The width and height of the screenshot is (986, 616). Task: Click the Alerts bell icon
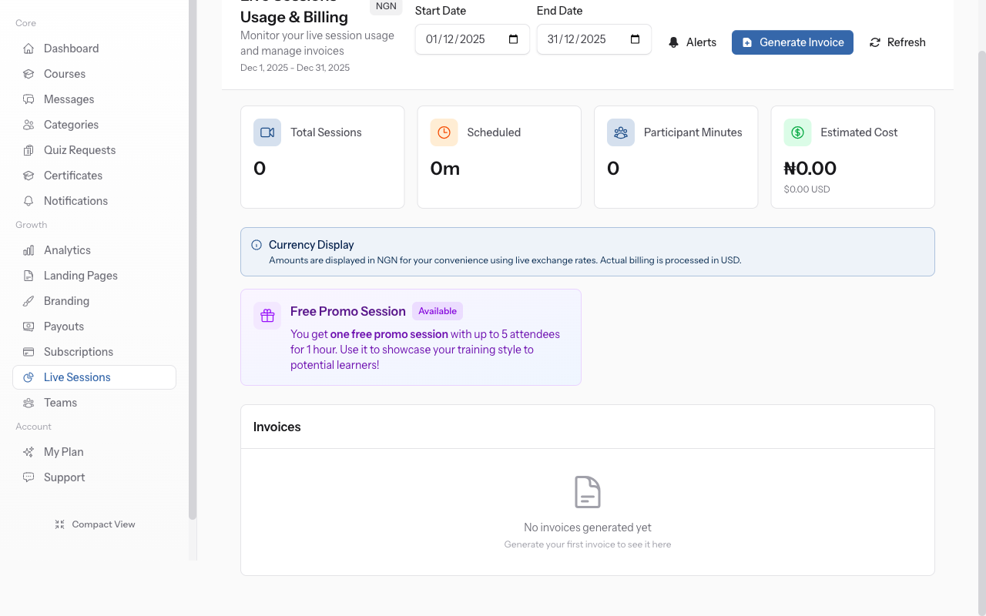tap(674, 42)
